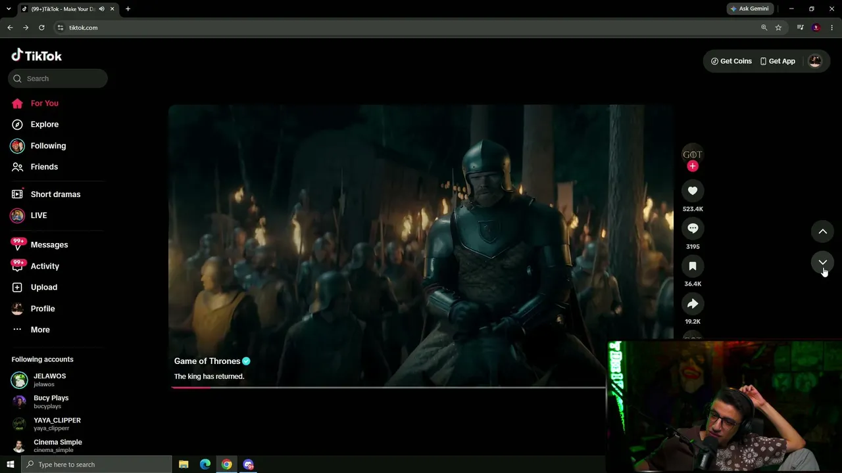842x473 pixels.
Task: View site information for tiktok.com
Action: [60, 28]
